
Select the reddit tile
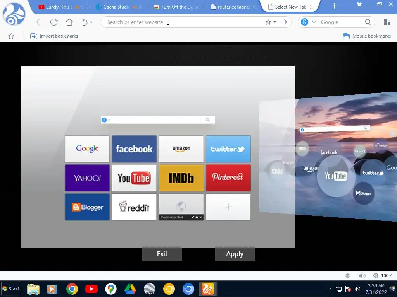click(134, 207)
